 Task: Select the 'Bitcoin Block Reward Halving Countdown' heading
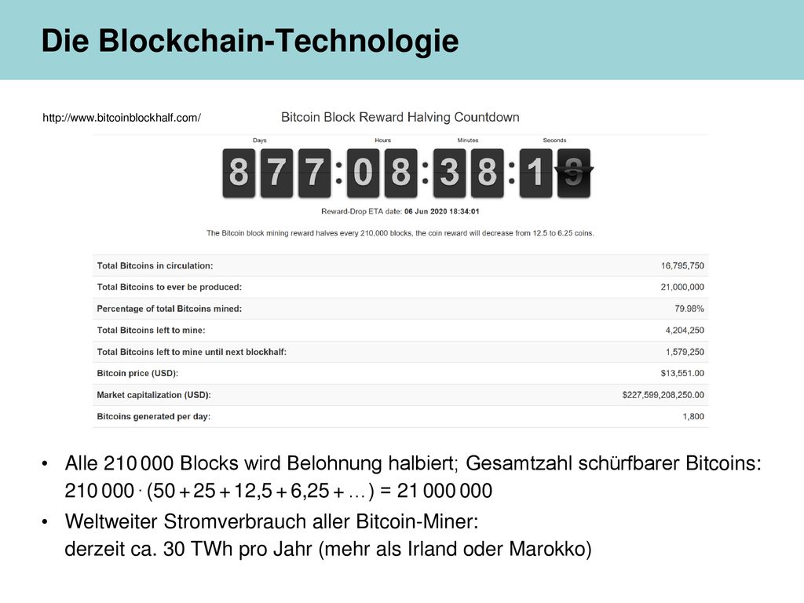[400, 117]
